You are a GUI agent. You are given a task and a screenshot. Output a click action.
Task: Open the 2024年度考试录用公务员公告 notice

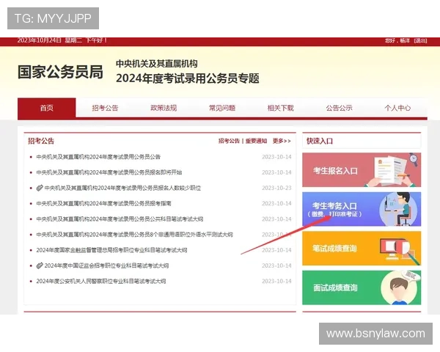(98, 157)
